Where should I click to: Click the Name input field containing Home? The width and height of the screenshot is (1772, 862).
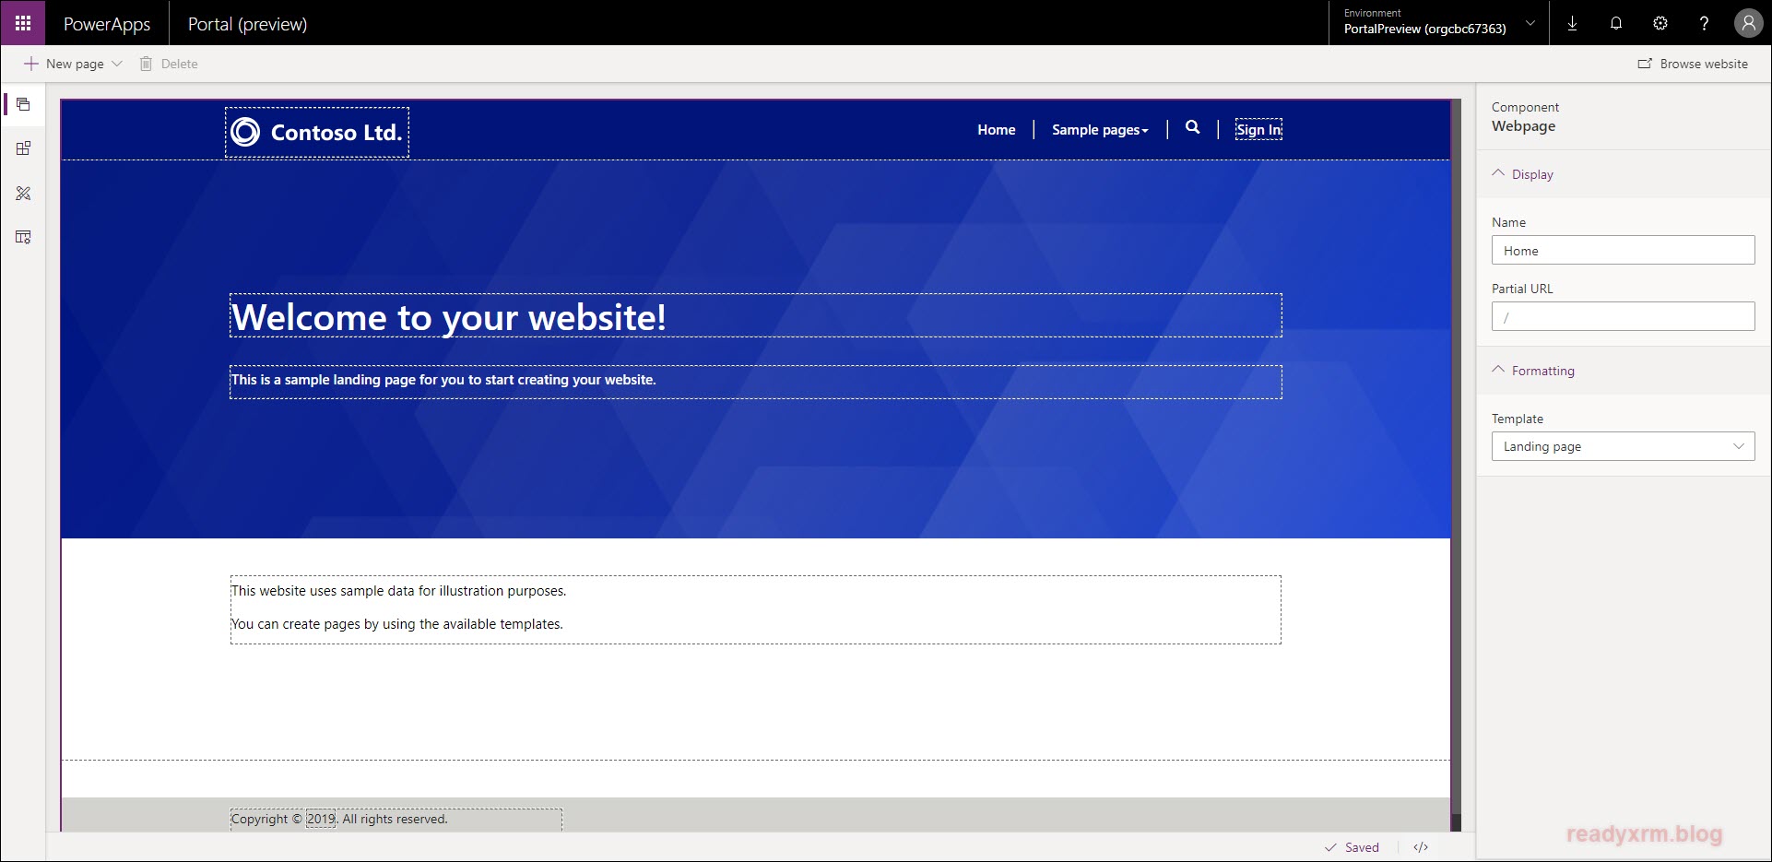[1623, 251]
